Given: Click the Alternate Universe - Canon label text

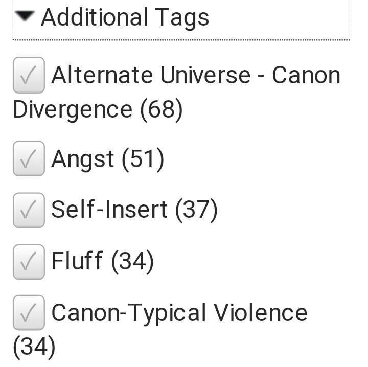Looking at the screenshot, I should (x=196, y=76).
